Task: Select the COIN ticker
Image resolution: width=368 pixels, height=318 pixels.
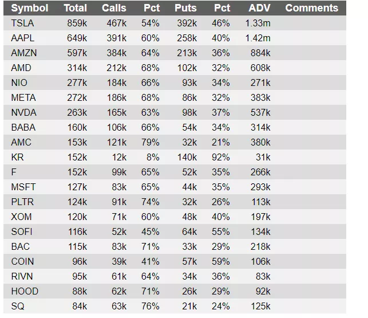Action: 22,261
